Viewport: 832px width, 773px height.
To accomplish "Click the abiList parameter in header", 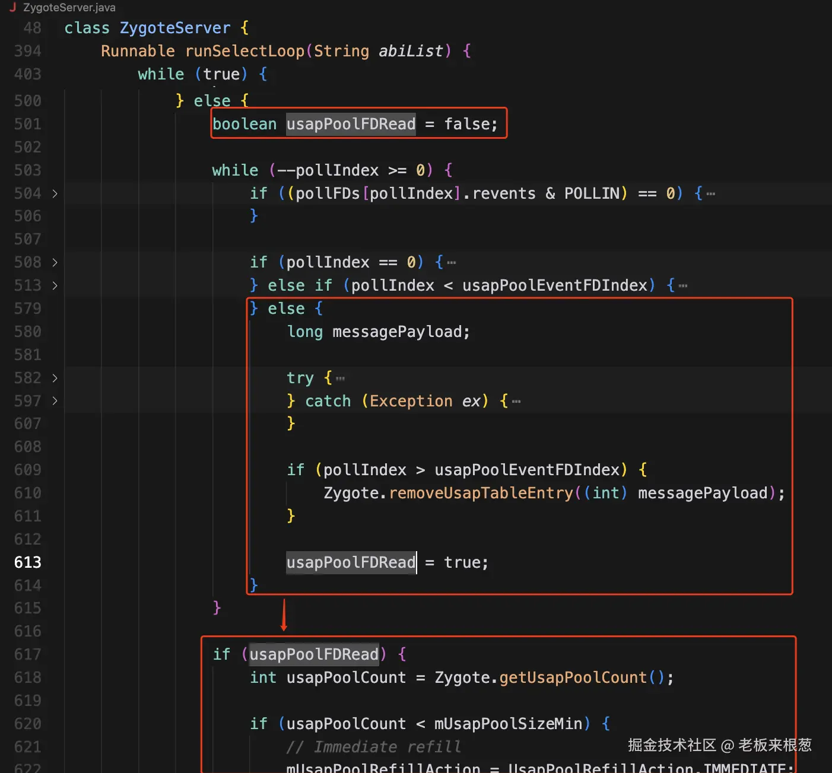I will 411,51.
